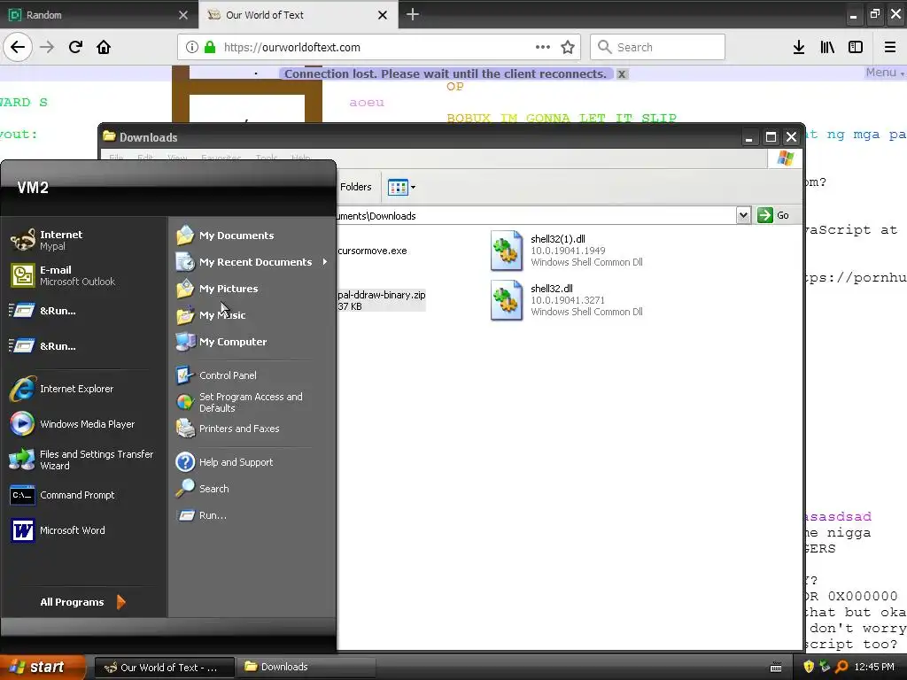Select cursormove.exe file
907x680 pixels.
[x=373, y=251]
